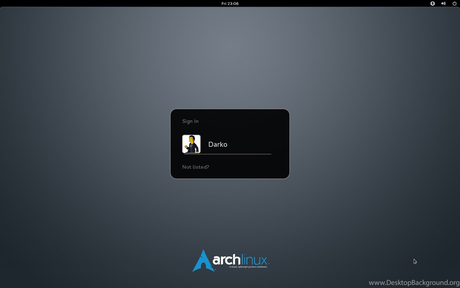This screenshot has height=288, width=460.
Task: Open the accessibility menu icon
Action: click(x=433, y=4)
